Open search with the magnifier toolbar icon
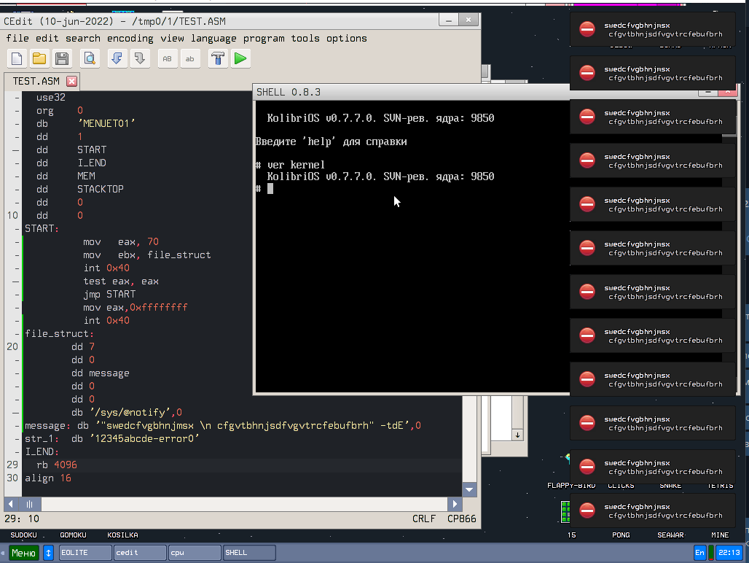 [x=90, y=58]
